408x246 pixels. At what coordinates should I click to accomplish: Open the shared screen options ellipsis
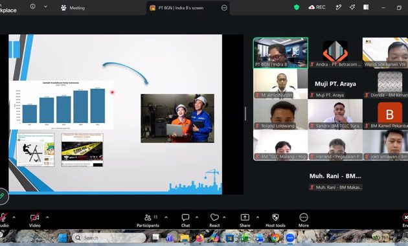pyautogui.click(x=224, y=8)
